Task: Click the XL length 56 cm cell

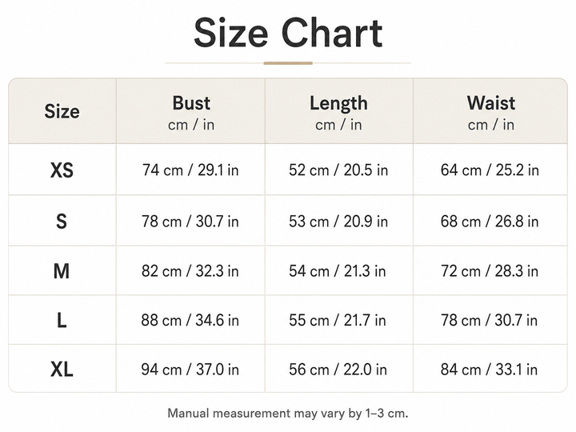Action: (338, 370)
